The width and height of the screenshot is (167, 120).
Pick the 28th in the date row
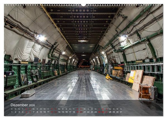coord(110,112)
